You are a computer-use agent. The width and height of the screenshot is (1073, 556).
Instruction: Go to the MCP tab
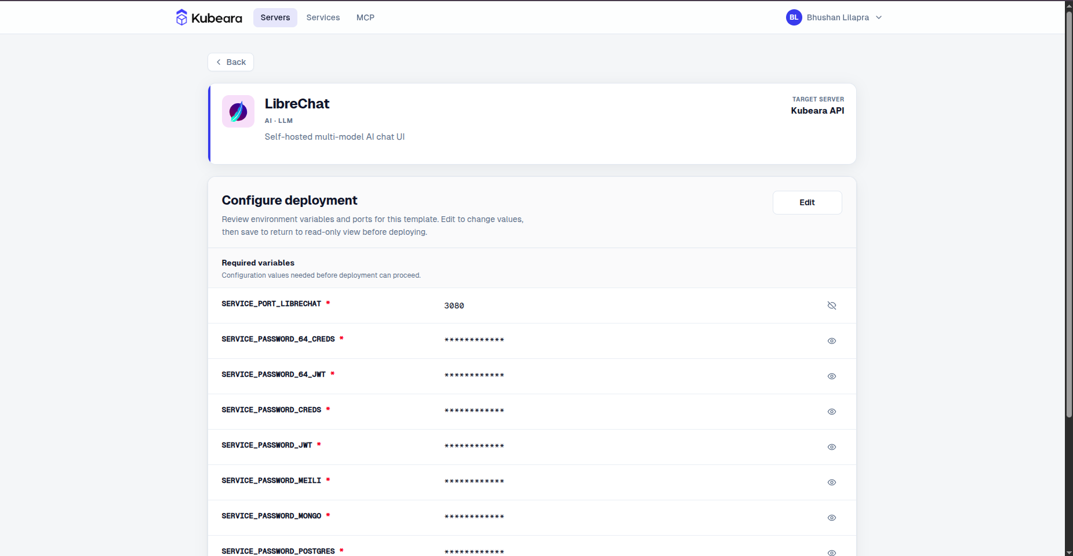pos(365,17)
